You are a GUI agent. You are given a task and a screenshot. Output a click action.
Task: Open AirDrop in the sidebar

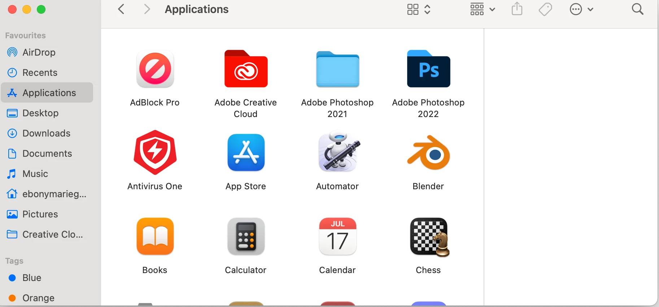pyautogui.click(x=47, y=52)
